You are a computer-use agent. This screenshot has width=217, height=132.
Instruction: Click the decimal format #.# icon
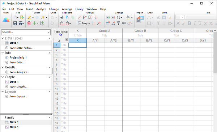pos(113,23)
